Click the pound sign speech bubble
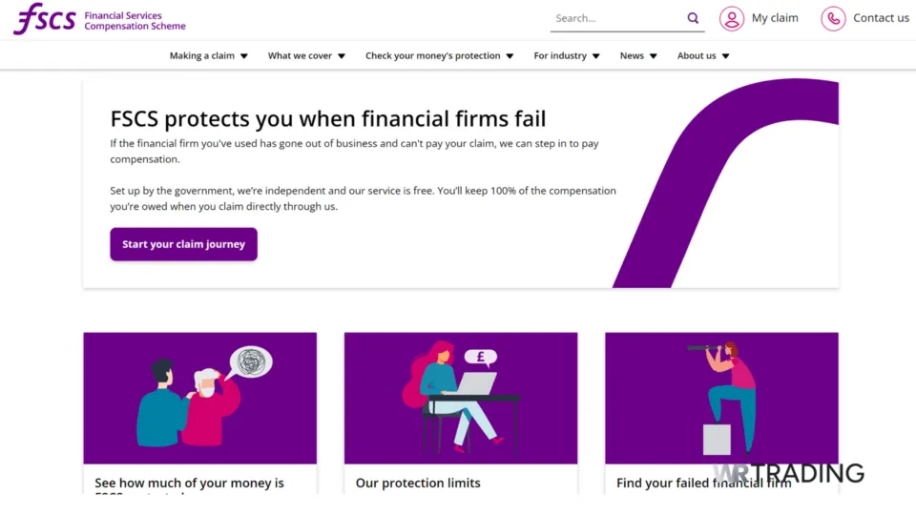 tap(481, 358)
